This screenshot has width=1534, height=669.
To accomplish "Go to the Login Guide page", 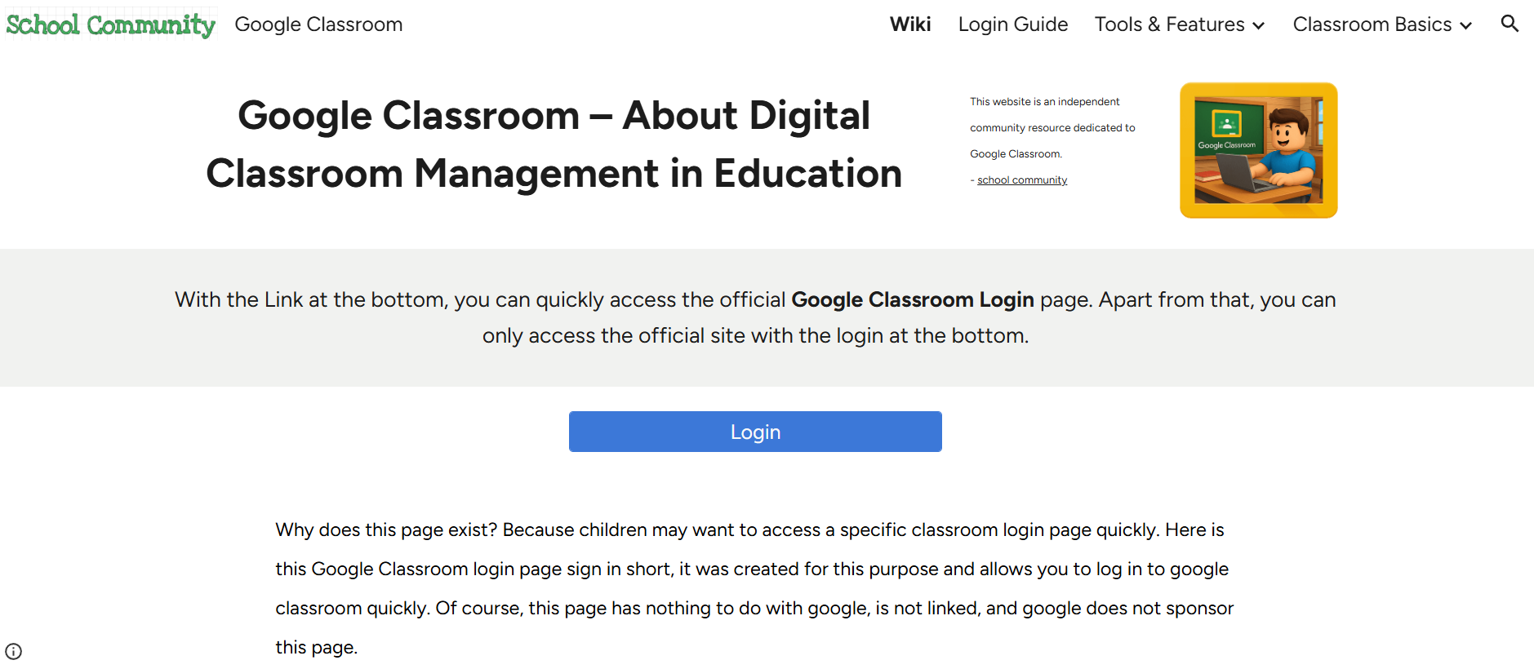I will (x=1013, y=24).
